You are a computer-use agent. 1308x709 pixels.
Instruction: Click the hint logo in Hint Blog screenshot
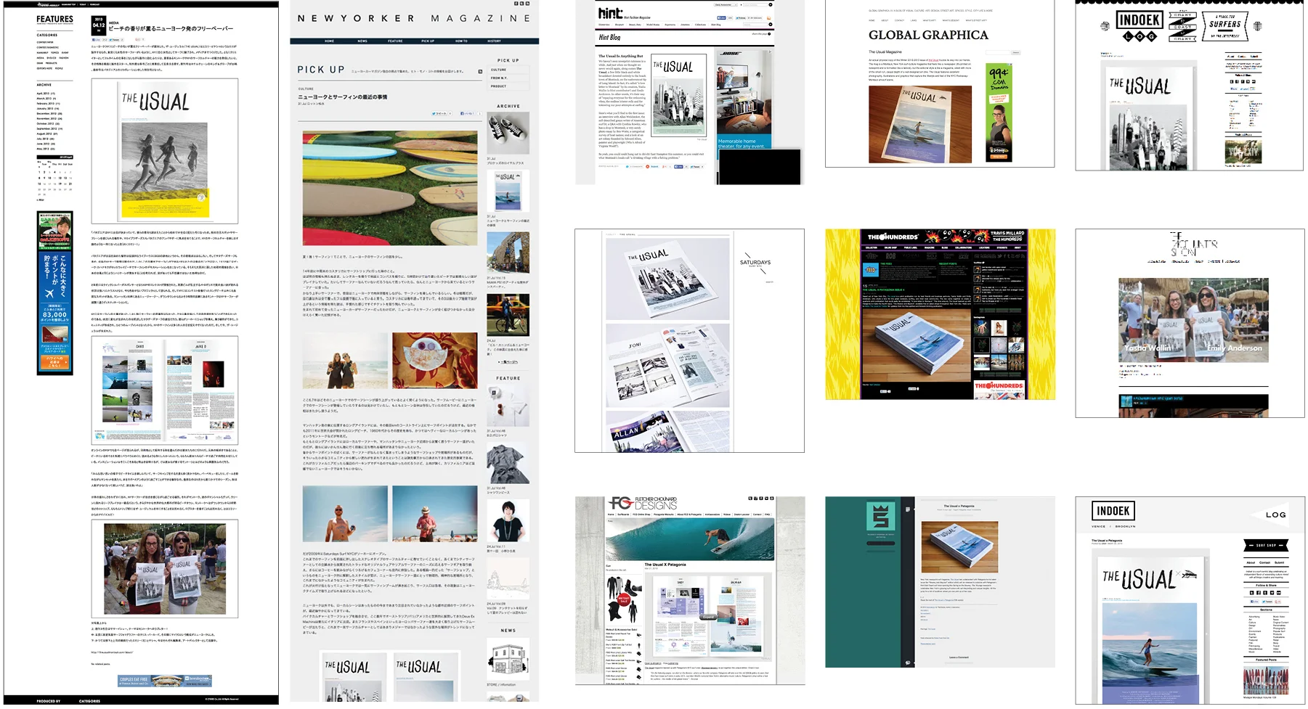[x=610, y=12]
